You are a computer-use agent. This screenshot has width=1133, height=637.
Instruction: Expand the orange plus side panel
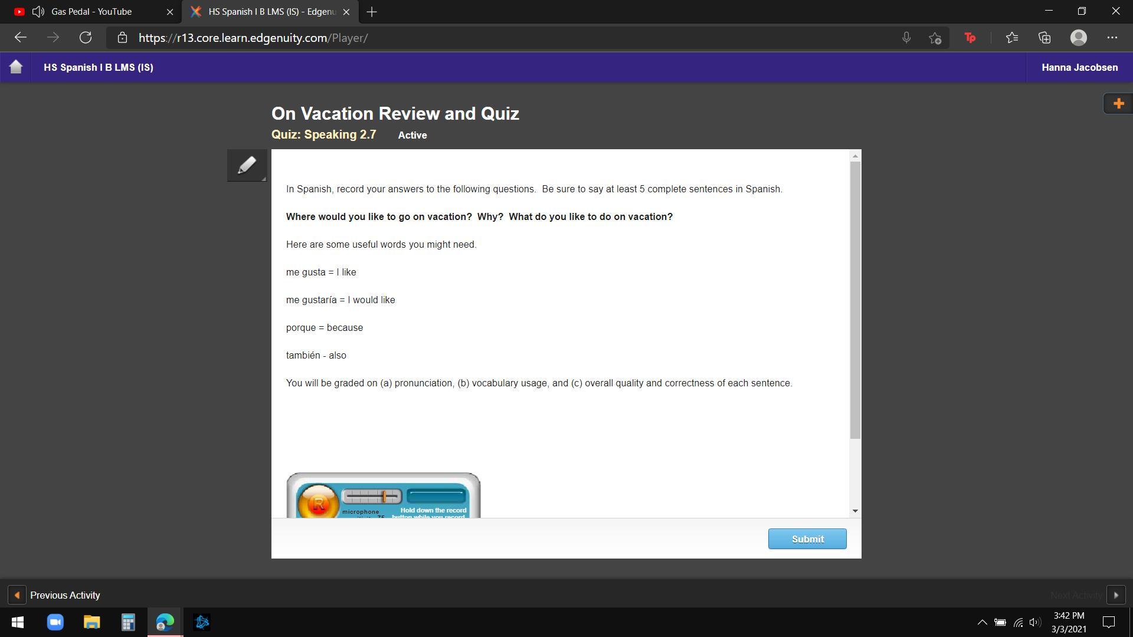pos(1118,104)
